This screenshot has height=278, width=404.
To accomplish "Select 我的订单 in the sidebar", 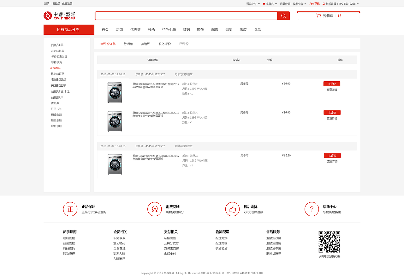I will (57, 45).
